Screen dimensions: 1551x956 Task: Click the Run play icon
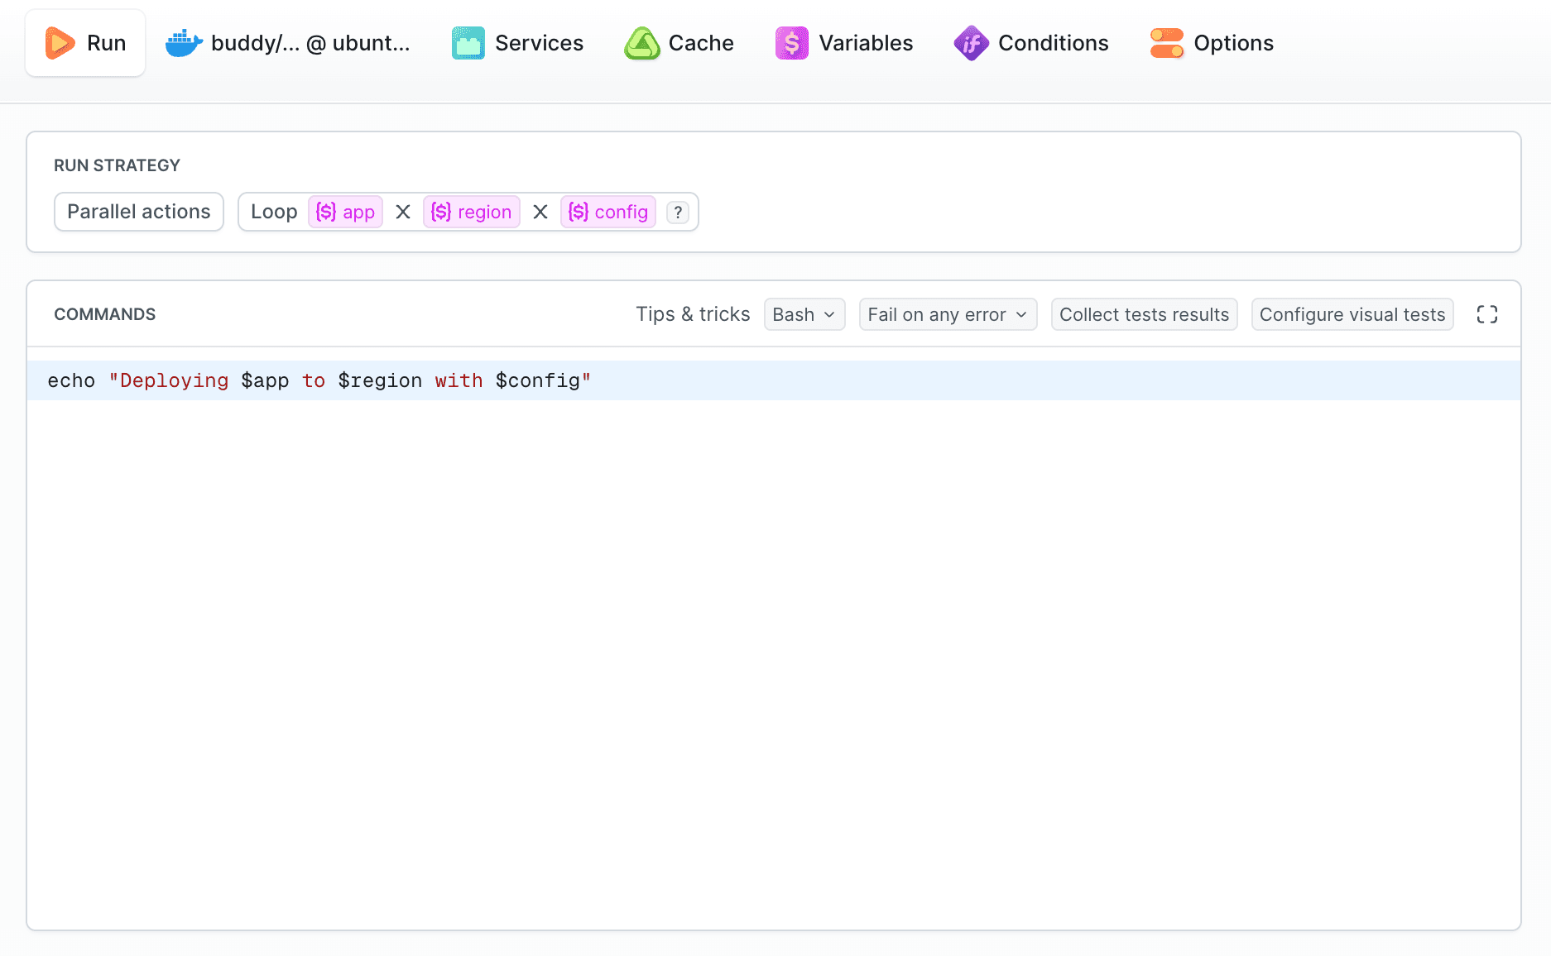click(59, 42)
